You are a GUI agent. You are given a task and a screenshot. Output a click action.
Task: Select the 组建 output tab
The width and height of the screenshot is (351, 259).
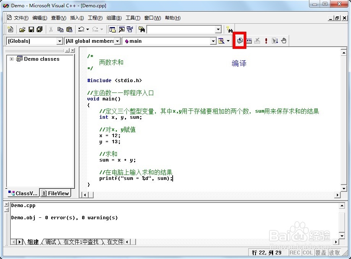pos(33,242)
